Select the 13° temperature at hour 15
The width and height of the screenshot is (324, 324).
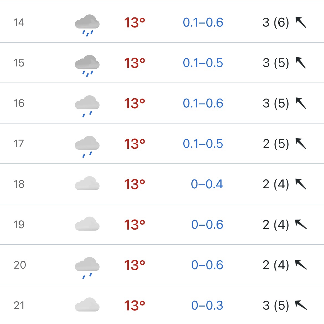click(135, 63)
